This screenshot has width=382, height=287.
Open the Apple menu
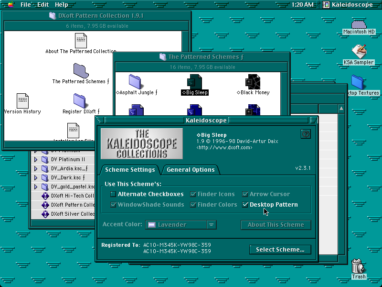click(x=11, y=4)
